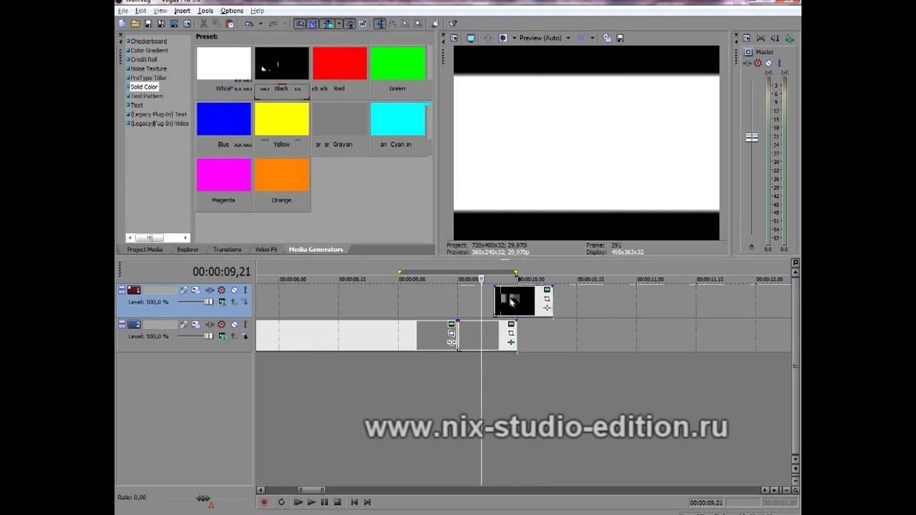This screenshot has height=515, width=916.
Task: Save the project with the floppy icon
Action: coord(148,24)
